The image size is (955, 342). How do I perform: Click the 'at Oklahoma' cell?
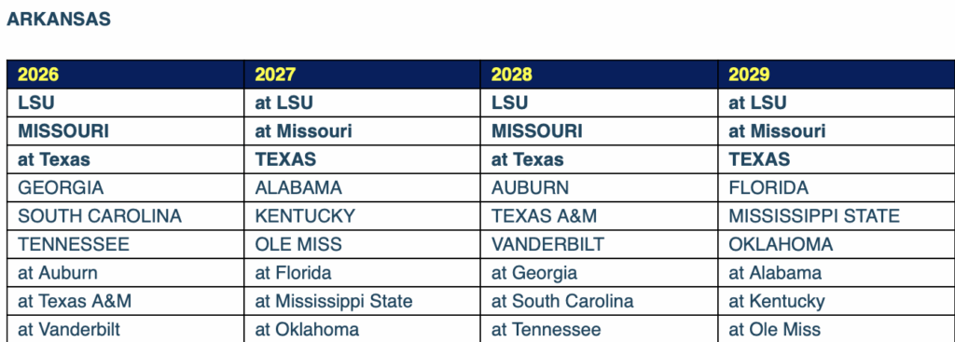click(x=363, y=329)
